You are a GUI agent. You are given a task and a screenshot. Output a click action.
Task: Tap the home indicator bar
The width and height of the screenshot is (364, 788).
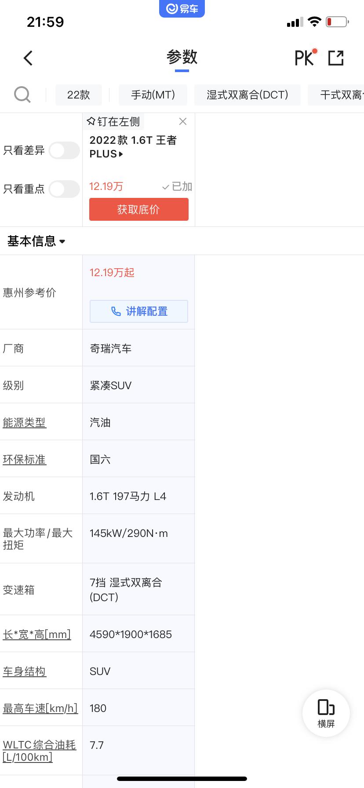pyautogui.click(x=182, y=779)
